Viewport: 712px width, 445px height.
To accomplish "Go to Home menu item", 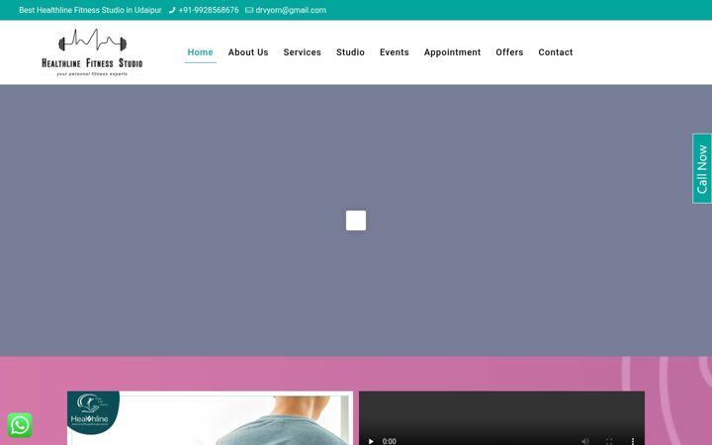I will pyautogui.click(x=200, y=52).
